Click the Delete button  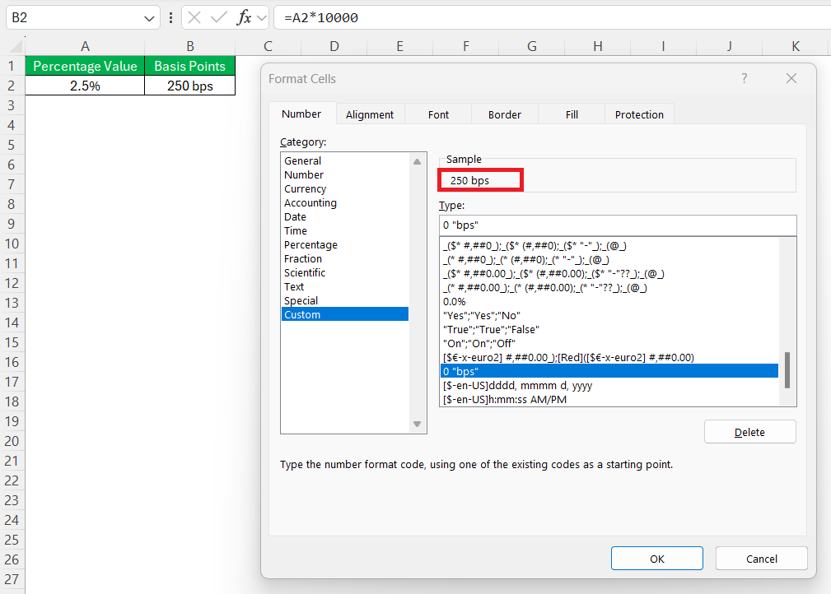pyautogui.click(x=750, y=432)
